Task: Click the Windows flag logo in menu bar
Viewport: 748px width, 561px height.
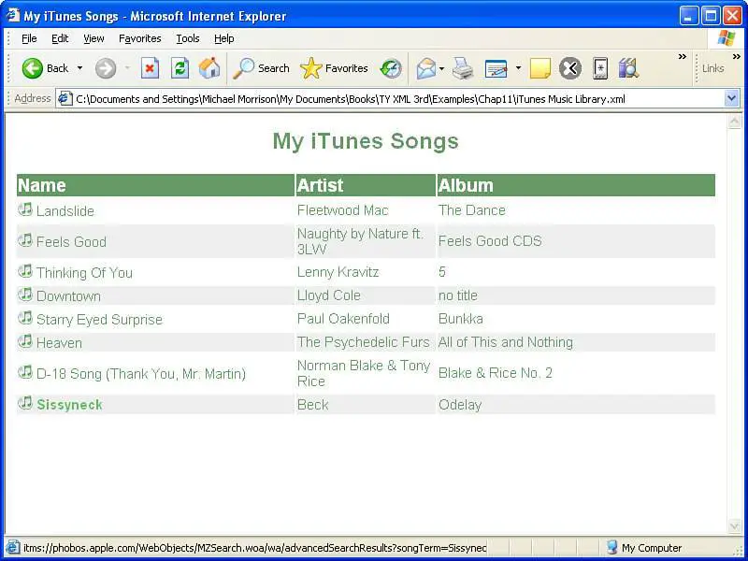Action: click(726, 38)
